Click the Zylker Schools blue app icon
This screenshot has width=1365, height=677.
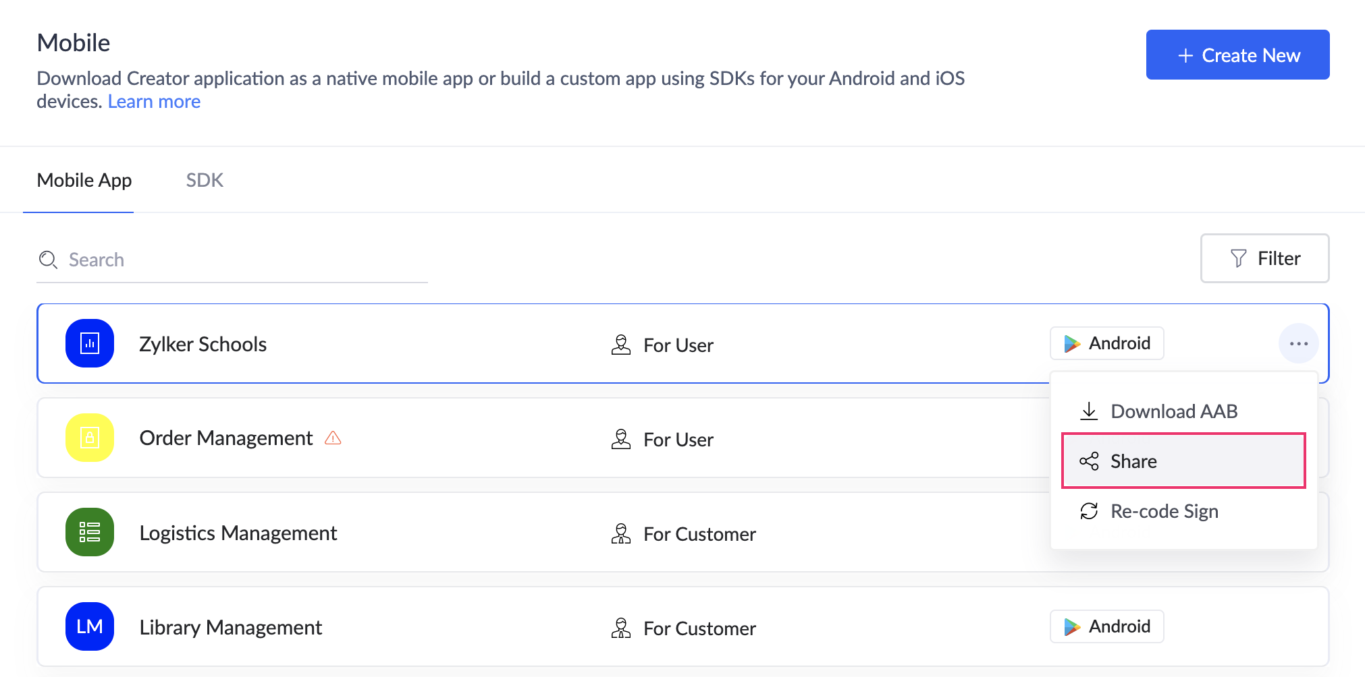coord(90,343)
